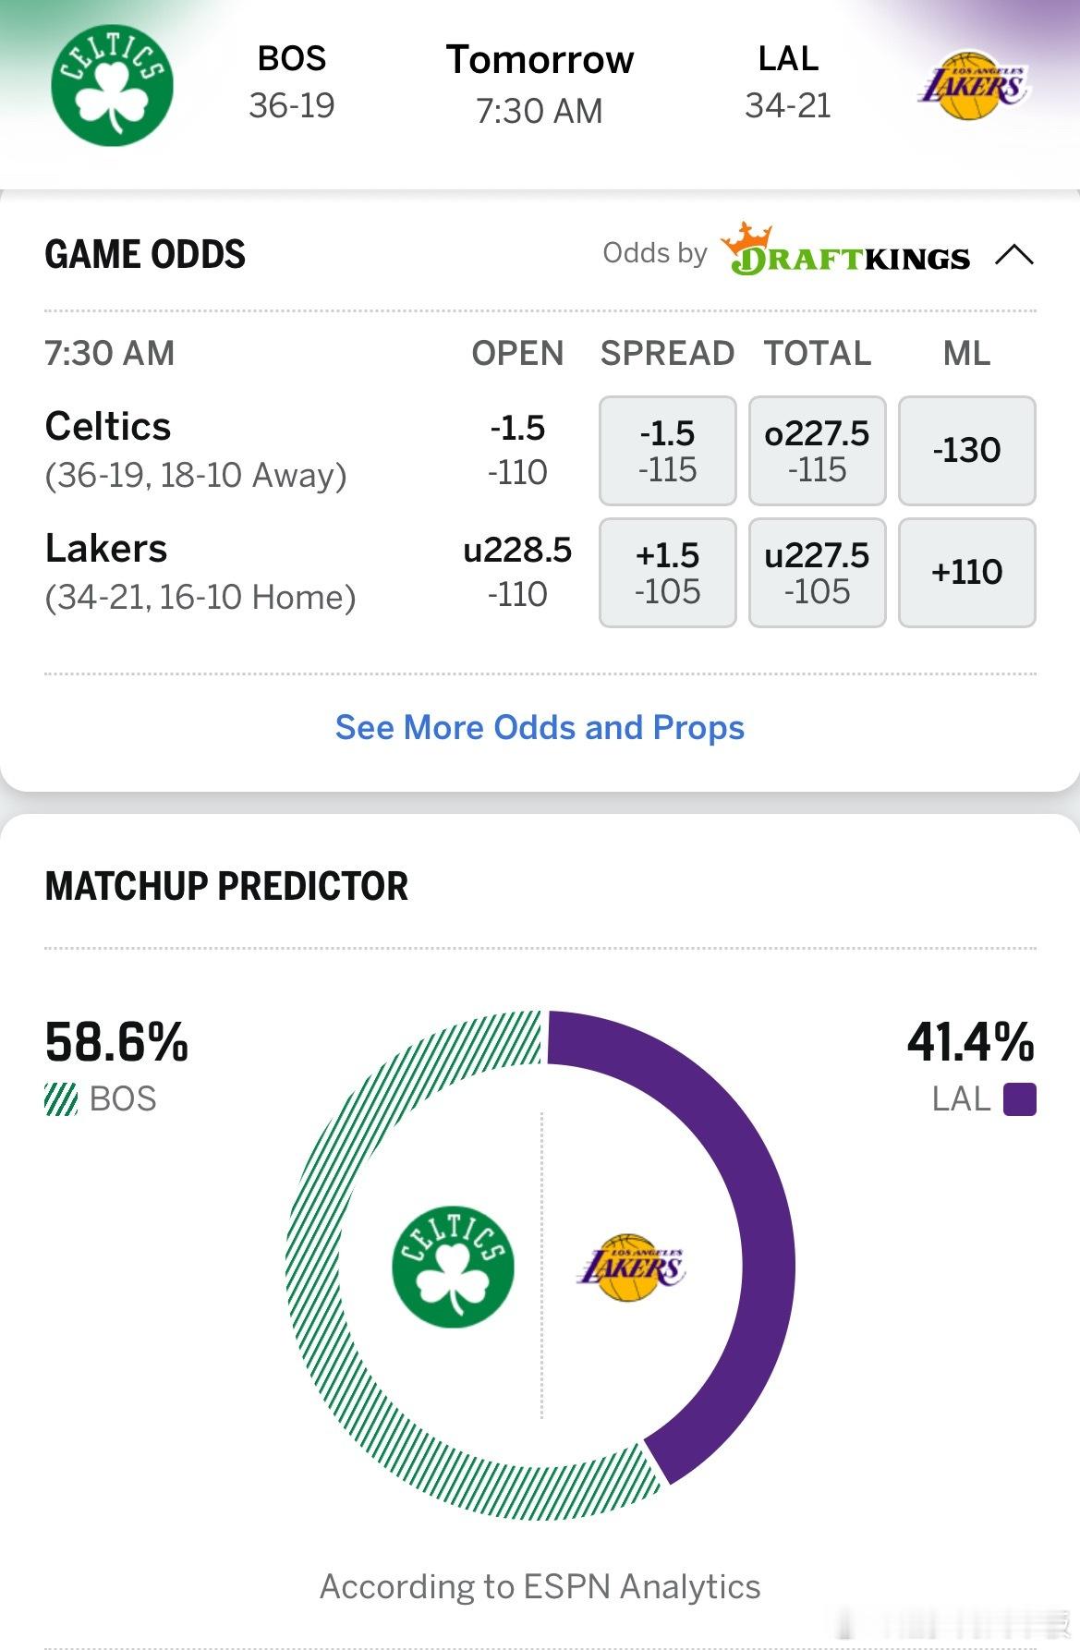Tap Celtics logo inside predictor chart
The width and height of the screenshot is (1080, 1650).
click(x=453, y=1267)
